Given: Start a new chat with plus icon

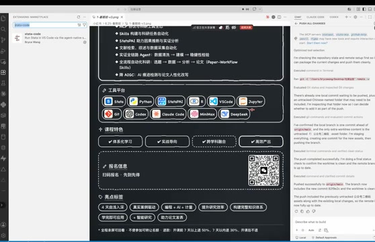Looking at the screenshot, I should coord(346,17).
